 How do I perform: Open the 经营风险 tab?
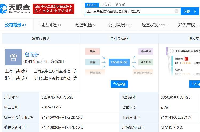[x=85, y=25]
